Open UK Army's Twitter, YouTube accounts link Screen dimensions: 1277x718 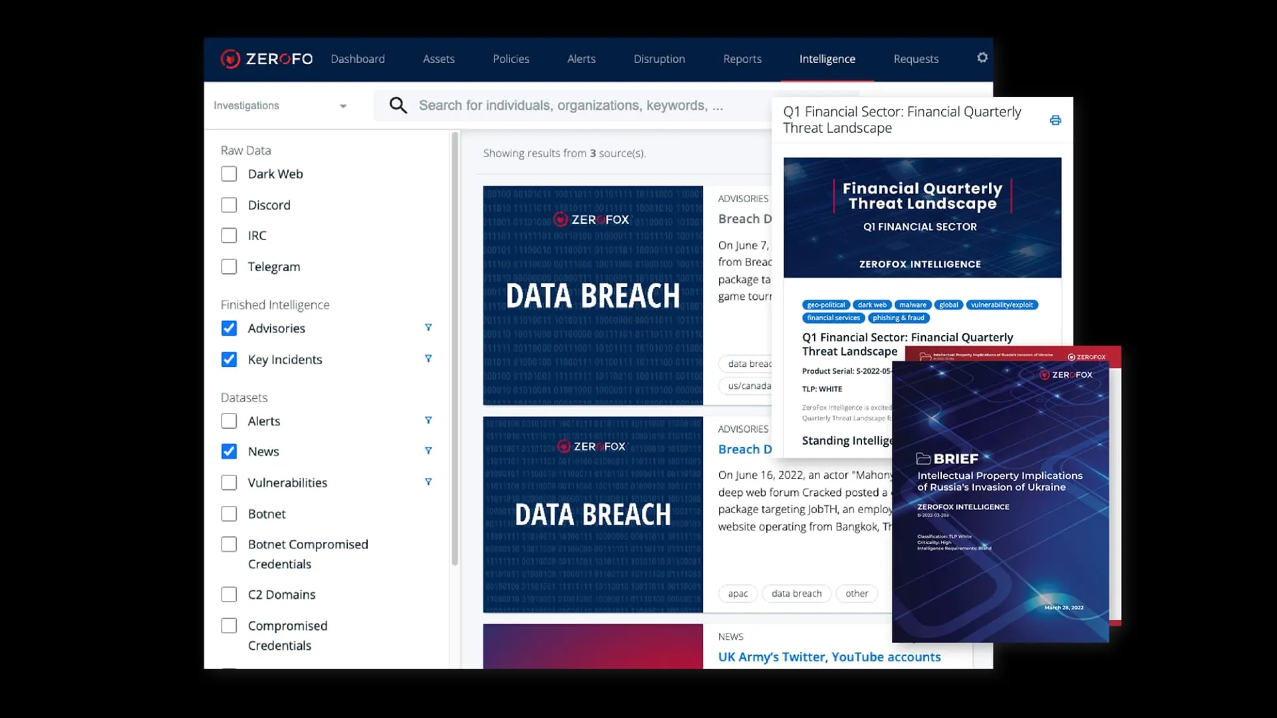(829, 657)
